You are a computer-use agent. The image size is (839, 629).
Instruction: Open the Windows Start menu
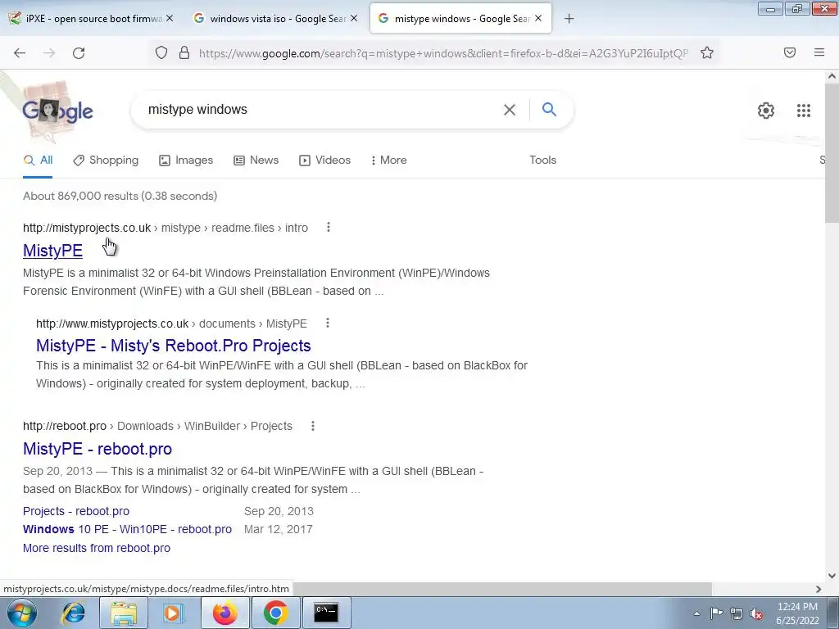click(x=22, y=613)
